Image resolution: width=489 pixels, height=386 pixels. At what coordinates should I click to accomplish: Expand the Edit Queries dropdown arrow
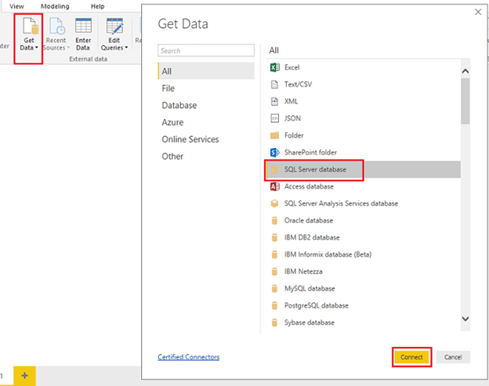tap(126, 48)
